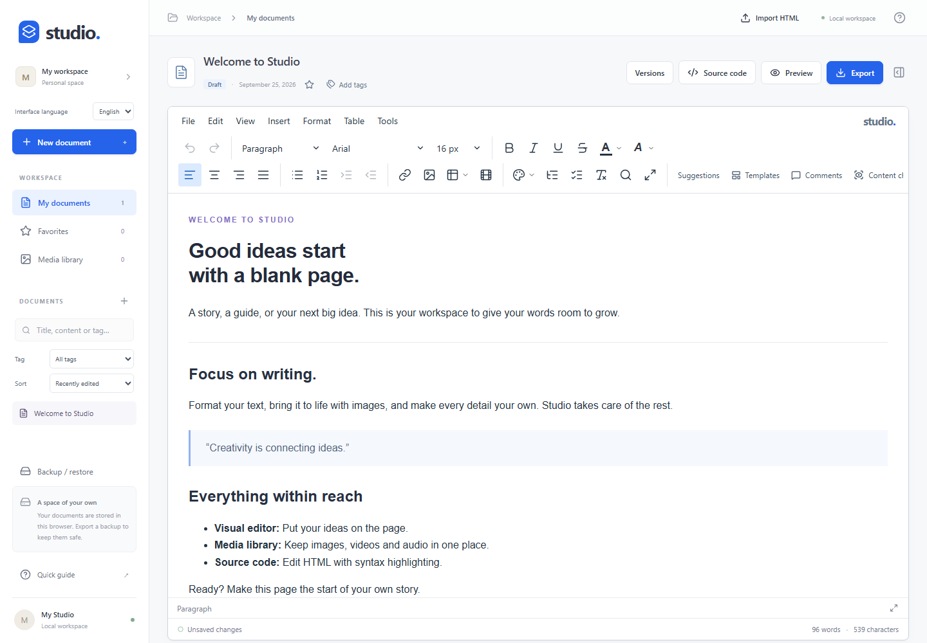The image size is (927, 643).
Task: Add a document with the plus icon
Action: coord(124,301)
